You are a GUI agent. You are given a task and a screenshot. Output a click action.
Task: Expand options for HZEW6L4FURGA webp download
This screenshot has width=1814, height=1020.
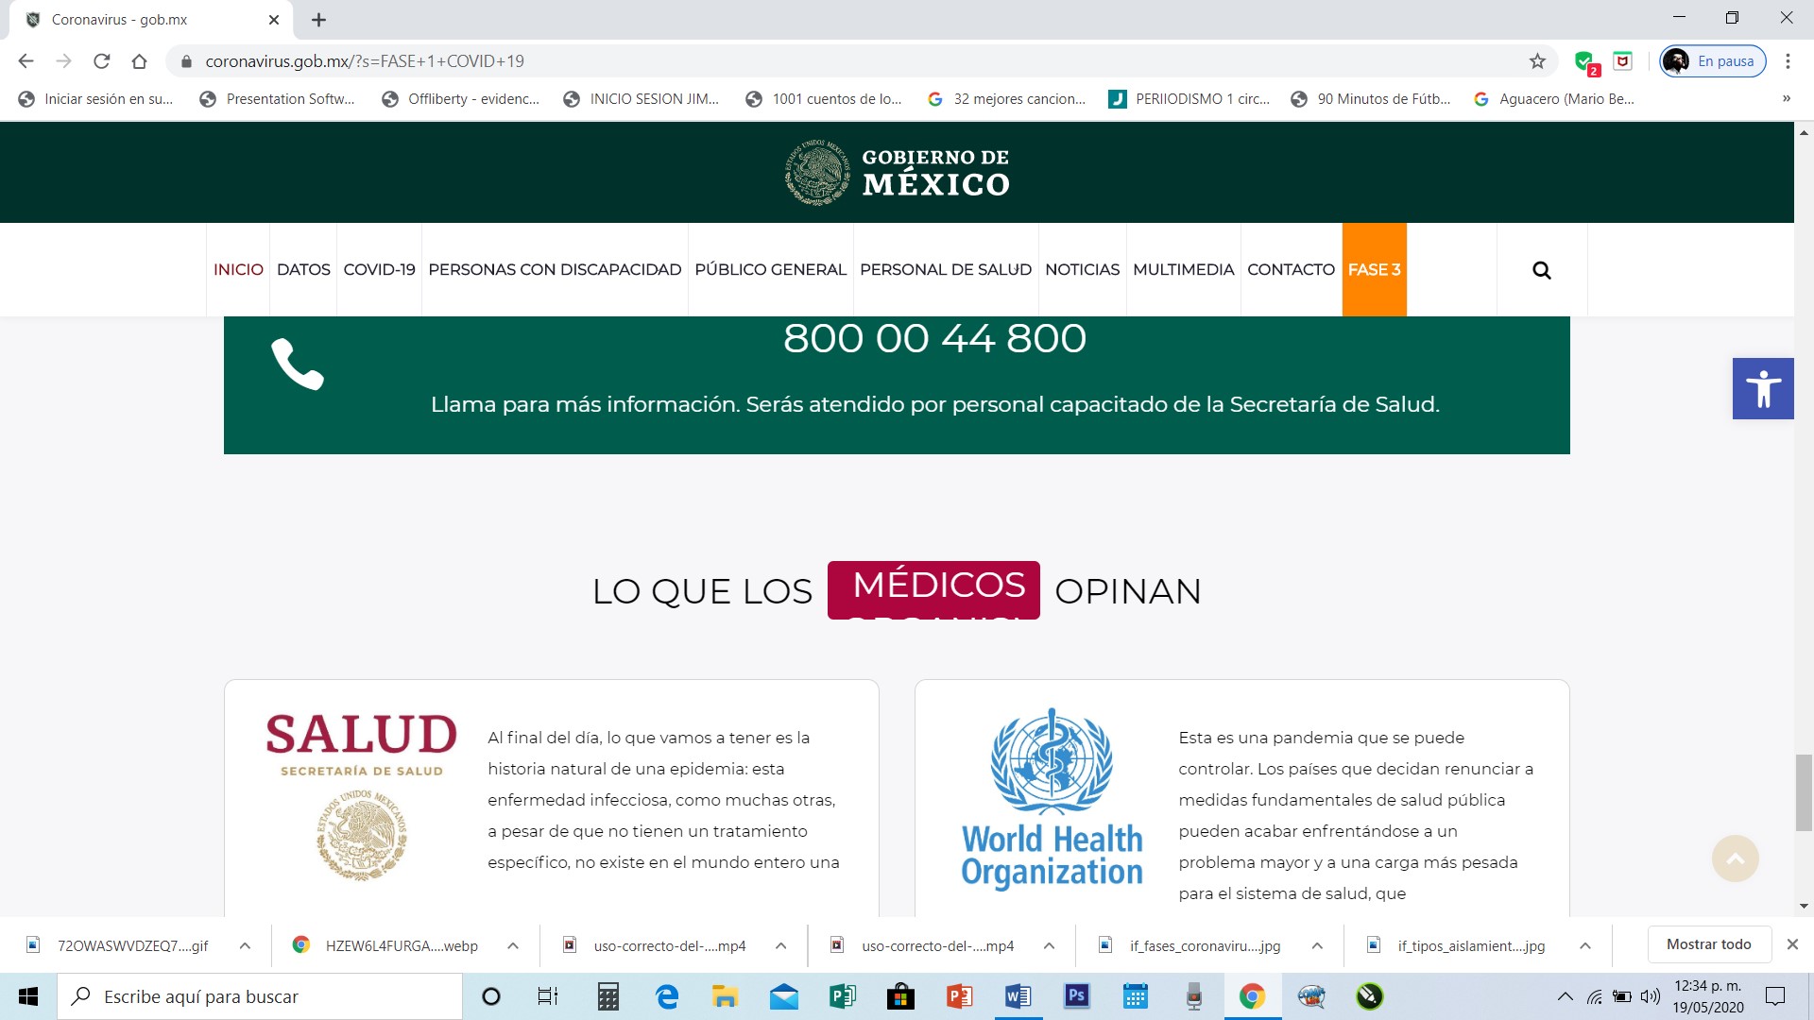[x=512, y=945]
